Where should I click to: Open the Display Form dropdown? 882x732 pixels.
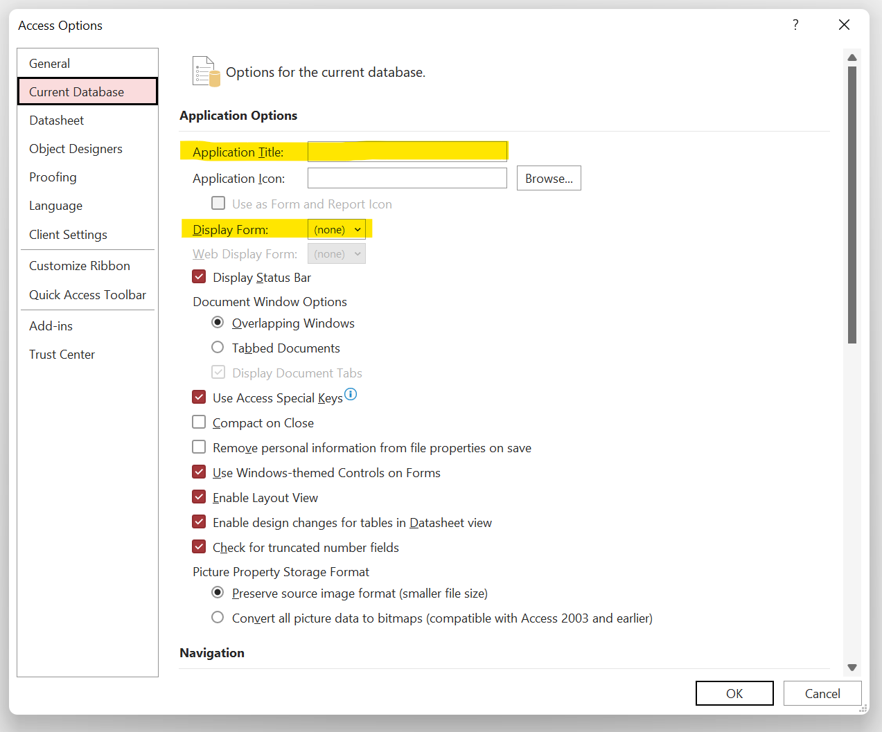pos(337,229)
